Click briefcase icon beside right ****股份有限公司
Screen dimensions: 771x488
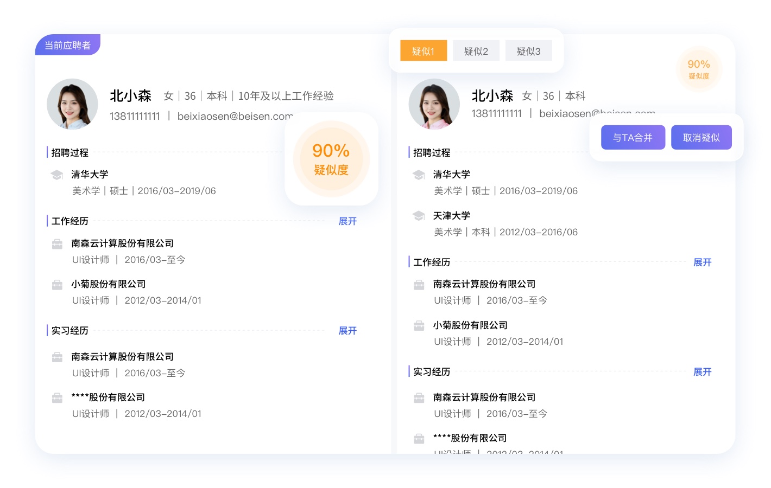[419, 439]
